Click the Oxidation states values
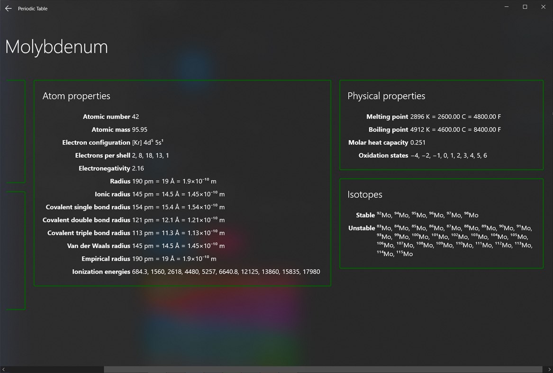This screenshot has width=553, height=373. pyautogui.click(x=449, y=155)
